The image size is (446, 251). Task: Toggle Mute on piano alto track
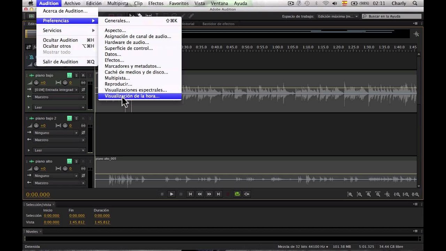point(69,161)
